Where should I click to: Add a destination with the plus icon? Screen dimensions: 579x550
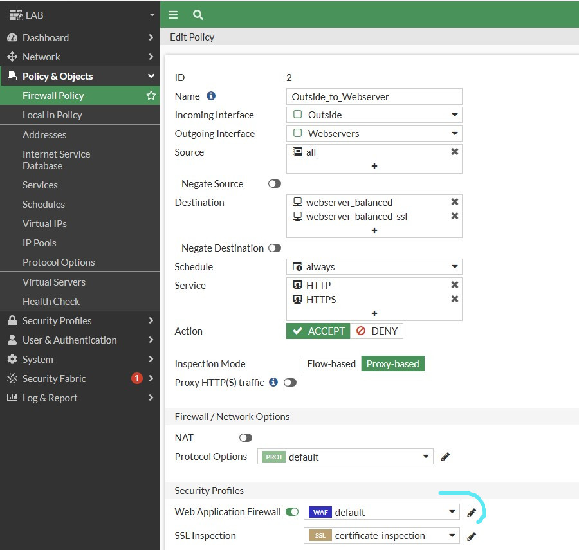(374, 230)
